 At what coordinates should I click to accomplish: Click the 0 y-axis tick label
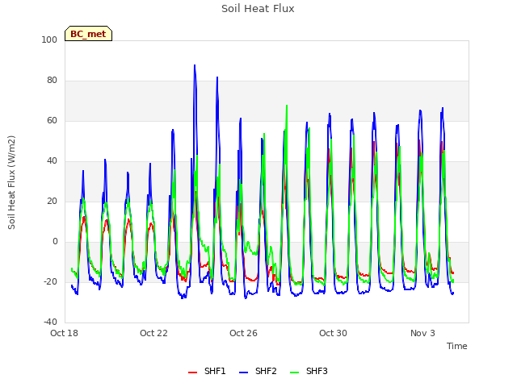point(55,242)
